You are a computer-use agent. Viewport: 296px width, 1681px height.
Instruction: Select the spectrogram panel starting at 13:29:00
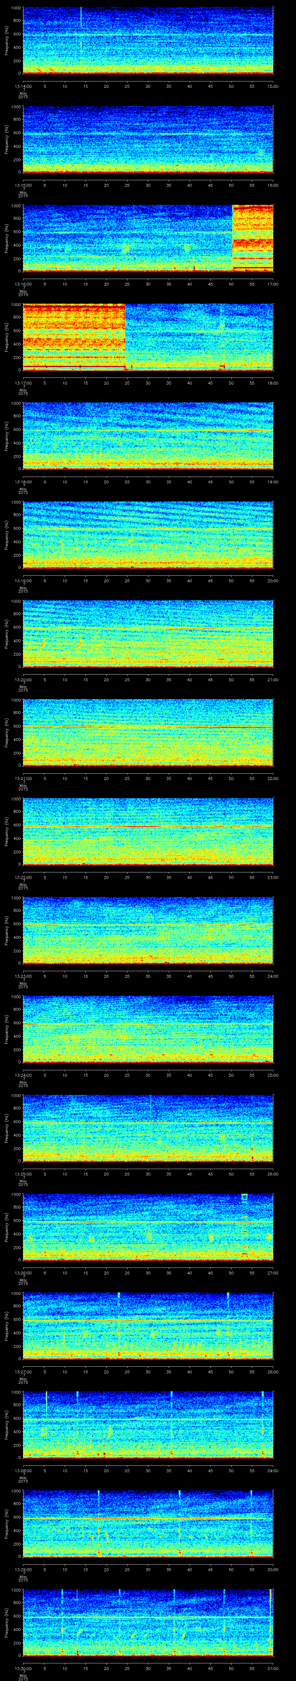[148, 1524]
